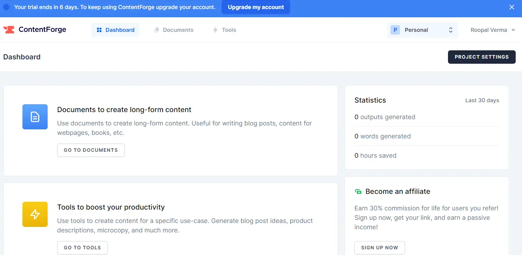Image resolution: width=522 pixels, height=256 pixels.
Task: Open the Roopal Verma account menu
Action: 493,30
